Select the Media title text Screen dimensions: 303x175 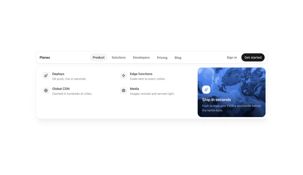click(x=134, y=89)
